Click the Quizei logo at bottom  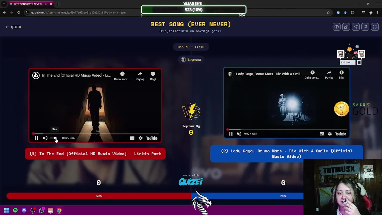[191, 182]
